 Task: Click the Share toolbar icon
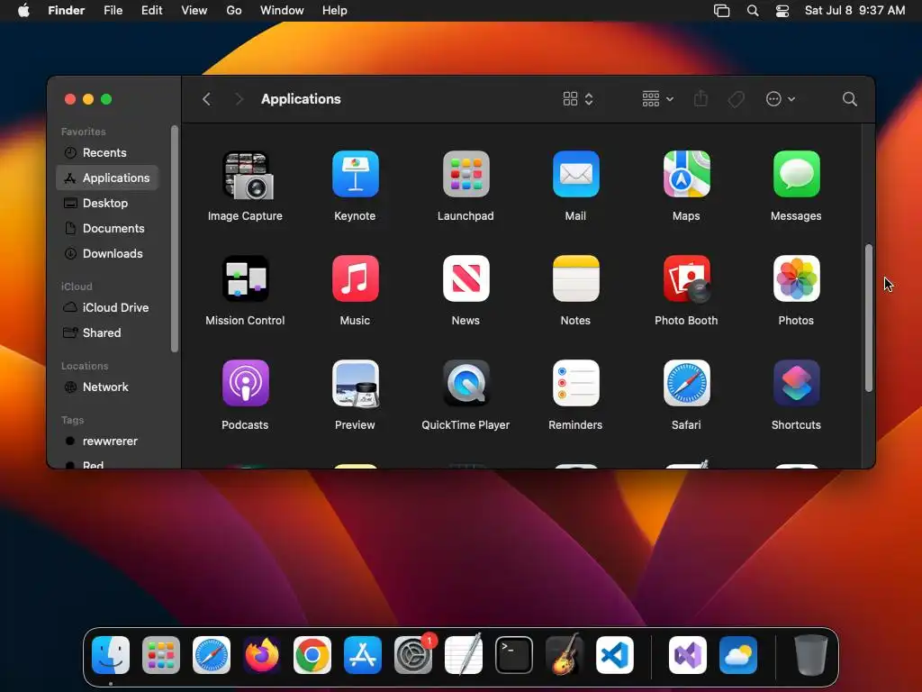tap(701, 98)
